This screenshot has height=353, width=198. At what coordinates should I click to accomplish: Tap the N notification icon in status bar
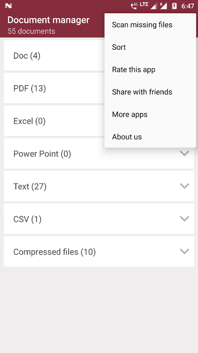pos(8,6)
